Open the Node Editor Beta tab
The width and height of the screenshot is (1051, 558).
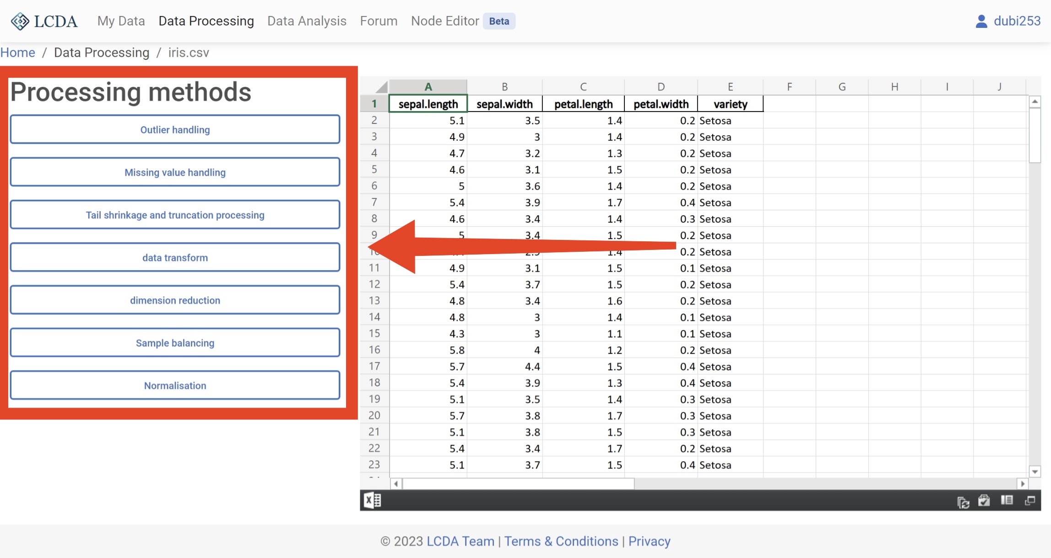(x=462, y=21)
